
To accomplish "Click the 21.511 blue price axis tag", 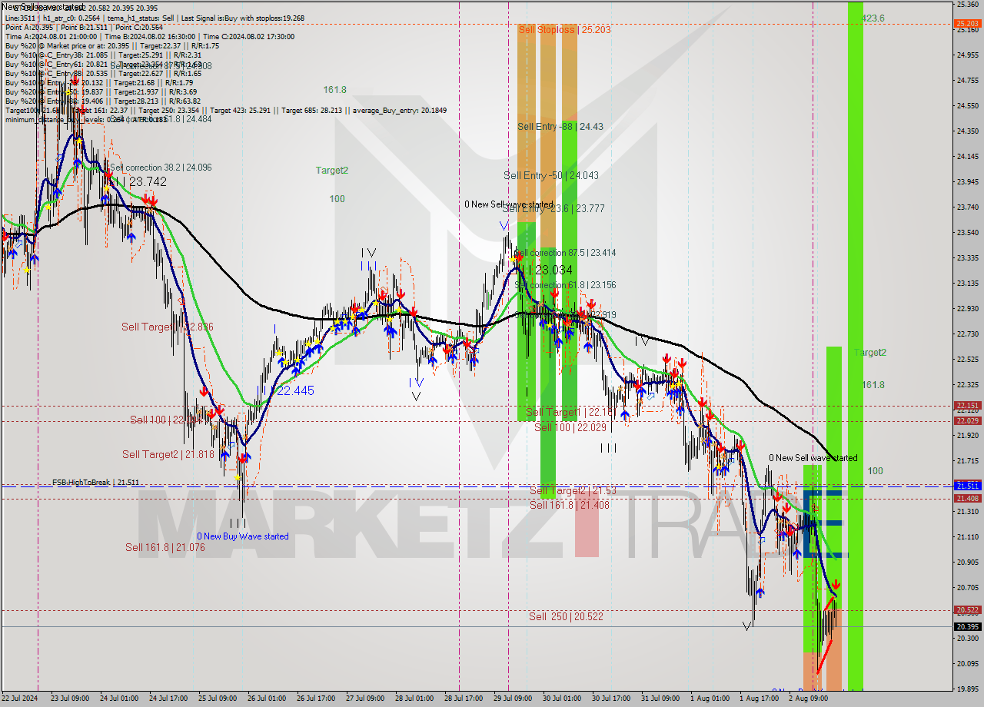I will (x=967, y=486).
